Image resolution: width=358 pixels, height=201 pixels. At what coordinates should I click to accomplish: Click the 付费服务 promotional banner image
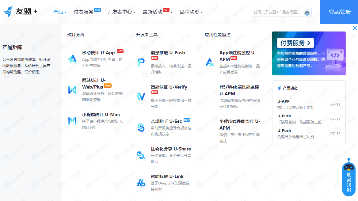point(309,53)
